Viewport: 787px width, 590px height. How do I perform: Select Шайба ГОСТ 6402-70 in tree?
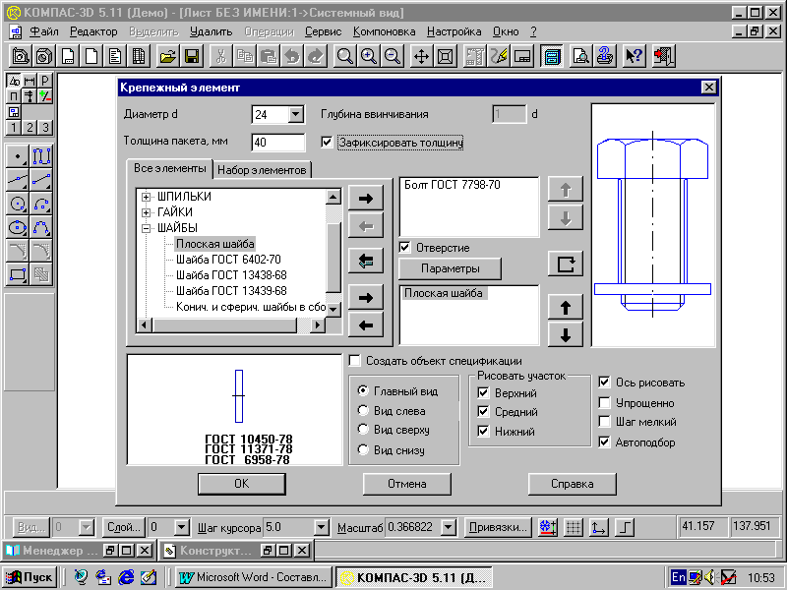click(x=228, y=260)
